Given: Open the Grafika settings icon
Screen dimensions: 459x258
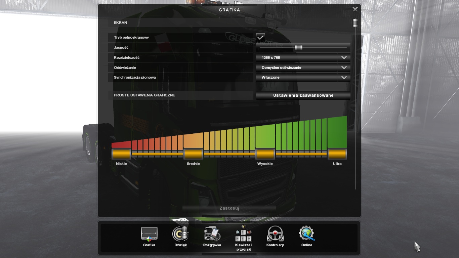Looking at the screenshot, I should pyautogui.click(x=149, y=234).
